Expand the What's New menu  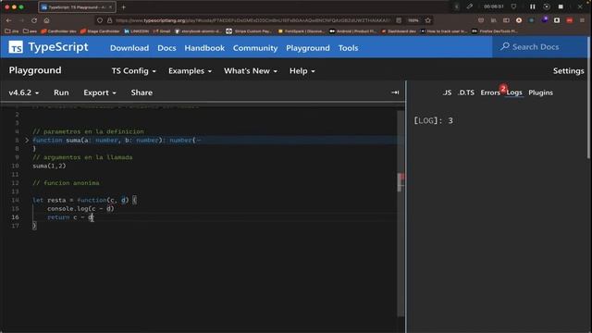[251, 71]
